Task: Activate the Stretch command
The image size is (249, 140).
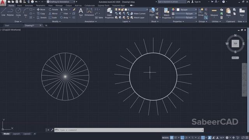Action: coord(42,17)
